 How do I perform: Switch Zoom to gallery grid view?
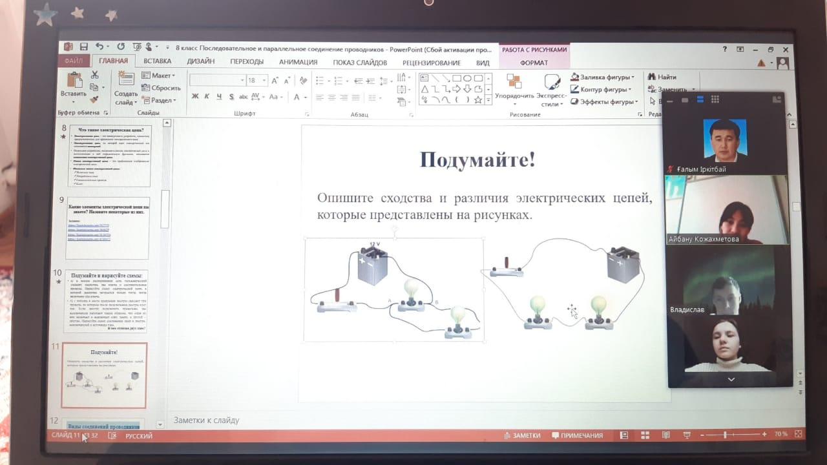(x=715, y=99)
